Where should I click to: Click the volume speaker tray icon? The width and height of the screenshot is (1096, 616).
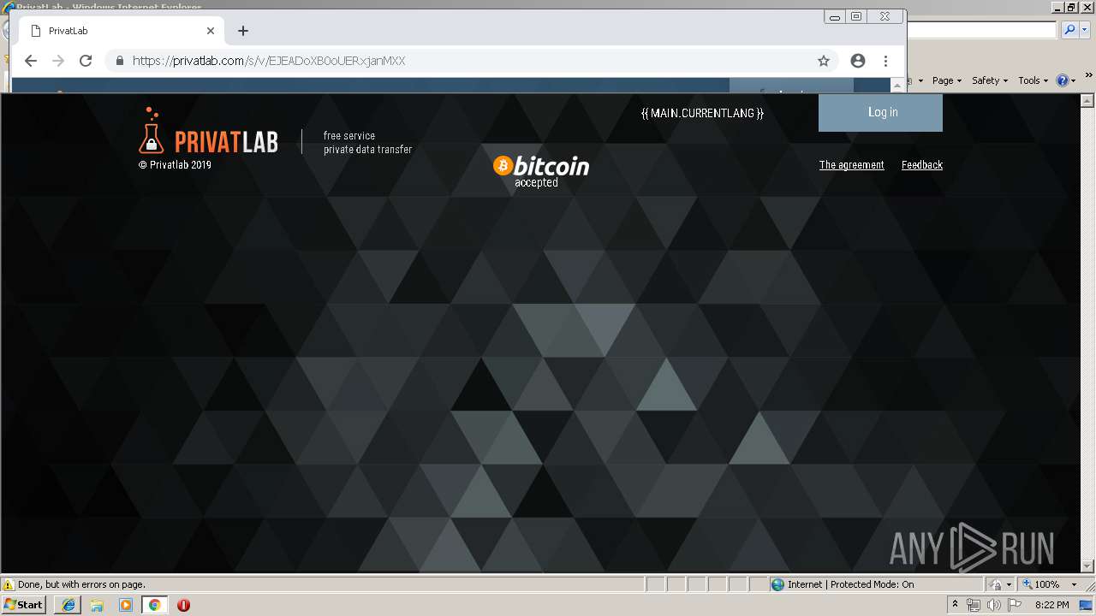994,605
